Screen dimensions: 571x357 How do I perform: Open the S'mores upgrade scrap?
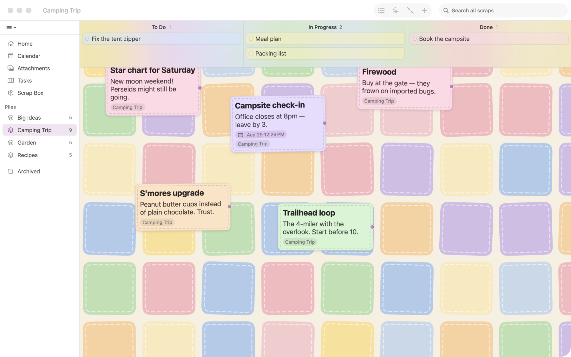[183, 207]
